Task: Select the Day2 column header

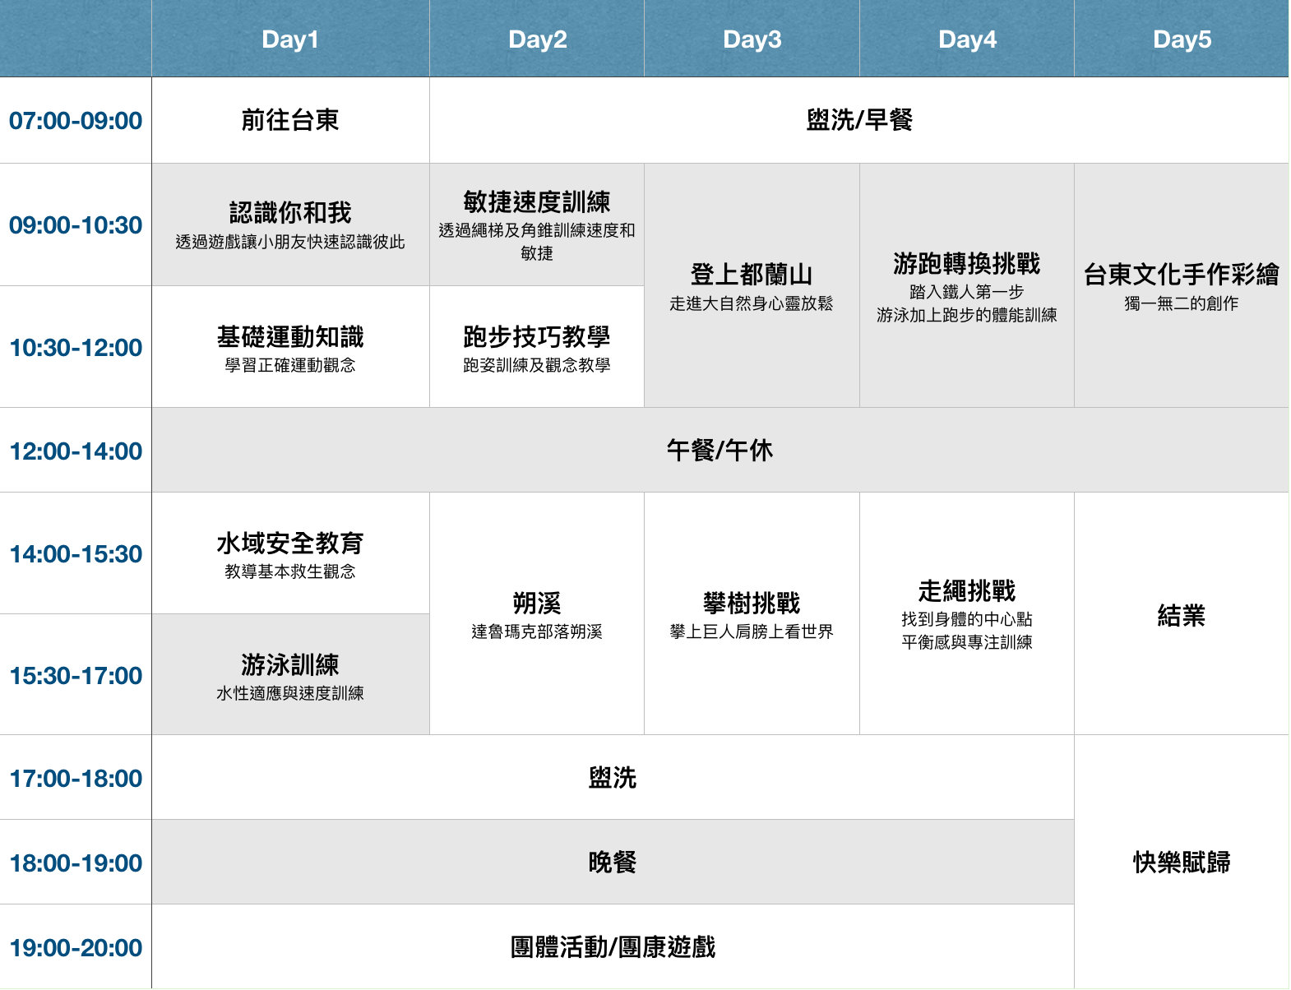Action: (537, 39)
